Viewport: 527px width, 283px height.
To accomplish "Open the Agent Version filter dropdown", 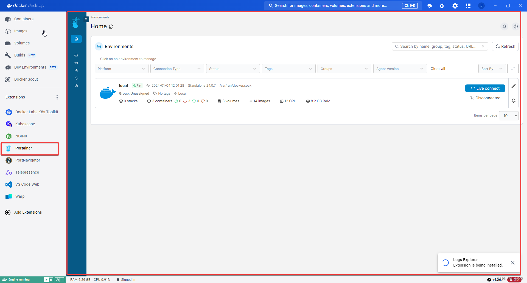I will 400,69.
